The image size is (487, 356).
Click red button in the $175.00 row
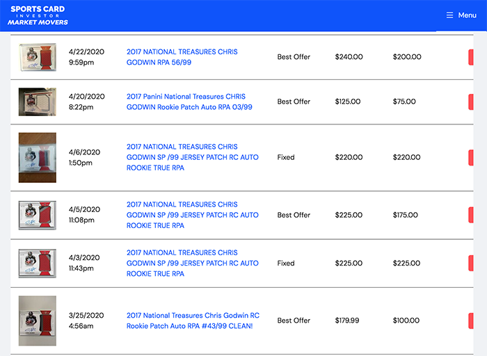(471, 215)
